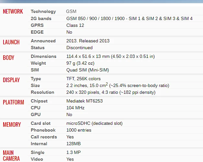Image resolution: width=203 pixels, height=162 pixels.
Task: Open the Weight glossary link
Action: pyautogui.click(x=38, y=63)
